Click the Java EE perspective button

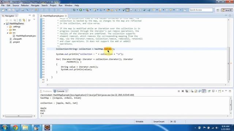tap(227, 10)
